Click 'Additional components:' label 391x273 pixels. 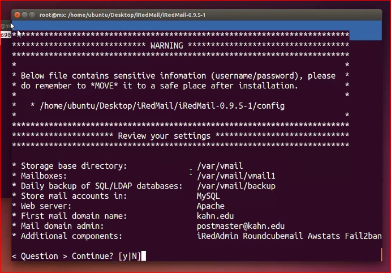(71, 236)
